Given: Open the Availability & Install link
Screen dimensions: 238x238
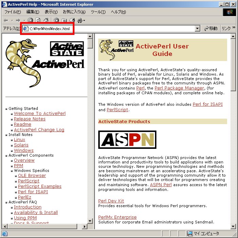Looking at the screenshot, I should 36,213.
